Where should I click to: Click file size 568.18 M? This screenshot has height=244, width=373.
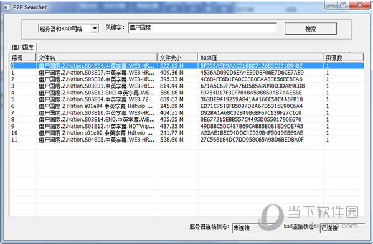pos(171,93)
